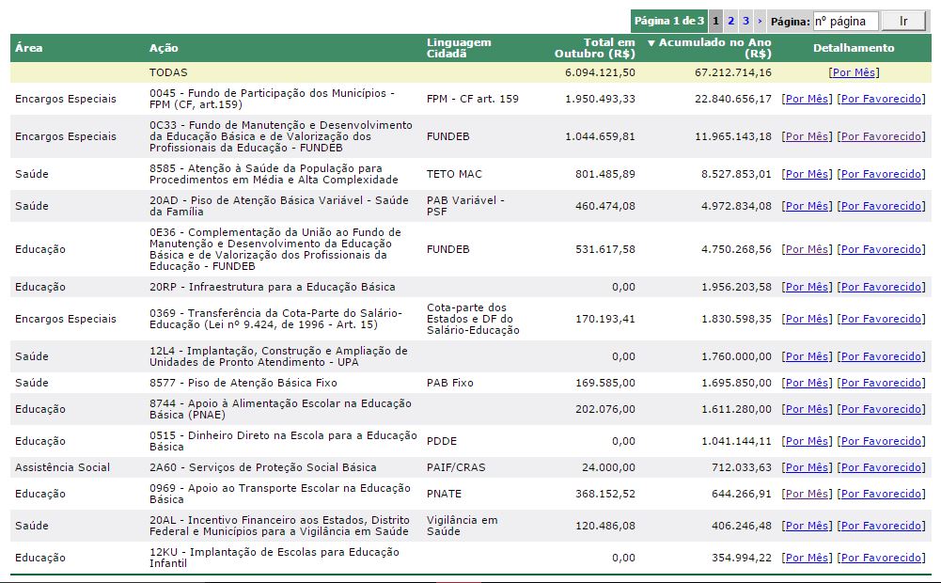Image resolution: width=941 pixels, height=583 pixels.
Task: Select the TODAS row label
Action: click(168, 72)
